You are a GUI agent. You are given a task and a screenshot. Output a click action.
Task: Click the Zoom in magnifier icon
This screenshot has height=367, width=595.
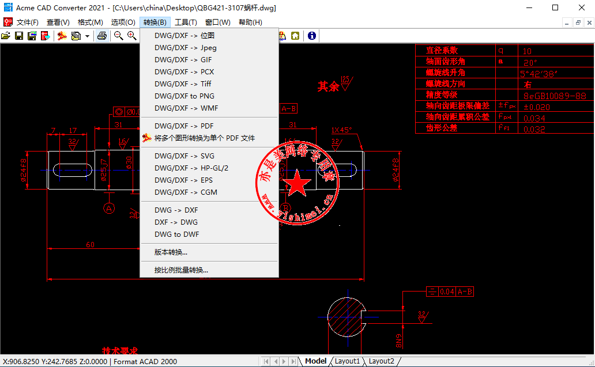[x=131, y=36]
